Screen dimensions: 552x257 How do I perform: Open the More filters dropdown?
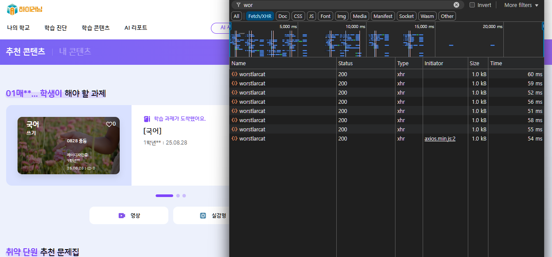point(521,5)
